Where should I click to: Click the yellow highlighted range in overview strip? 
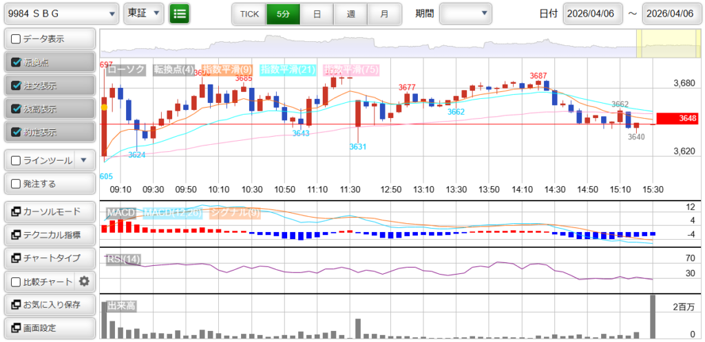pyautogui.click(x=659, y=44)
